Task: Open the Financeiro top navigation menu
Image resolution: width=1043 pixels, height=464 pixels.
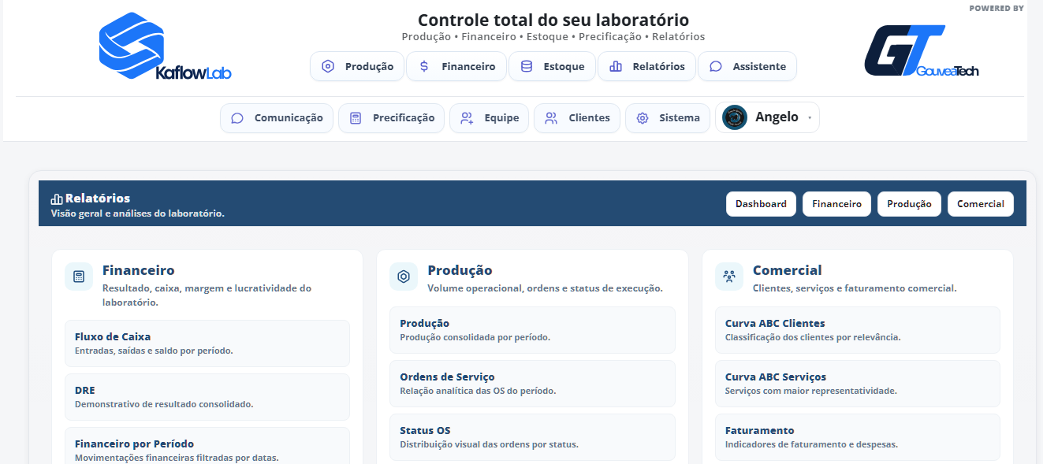Action: [456, 67]
